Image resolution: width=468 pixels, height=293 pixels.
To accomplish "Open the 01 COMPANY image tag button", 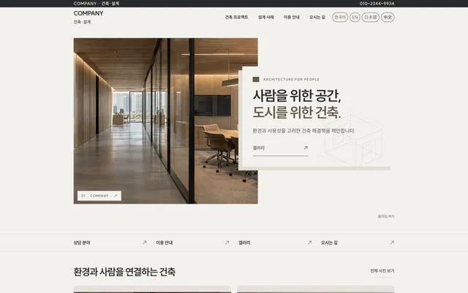I will (x=99, y=196).
